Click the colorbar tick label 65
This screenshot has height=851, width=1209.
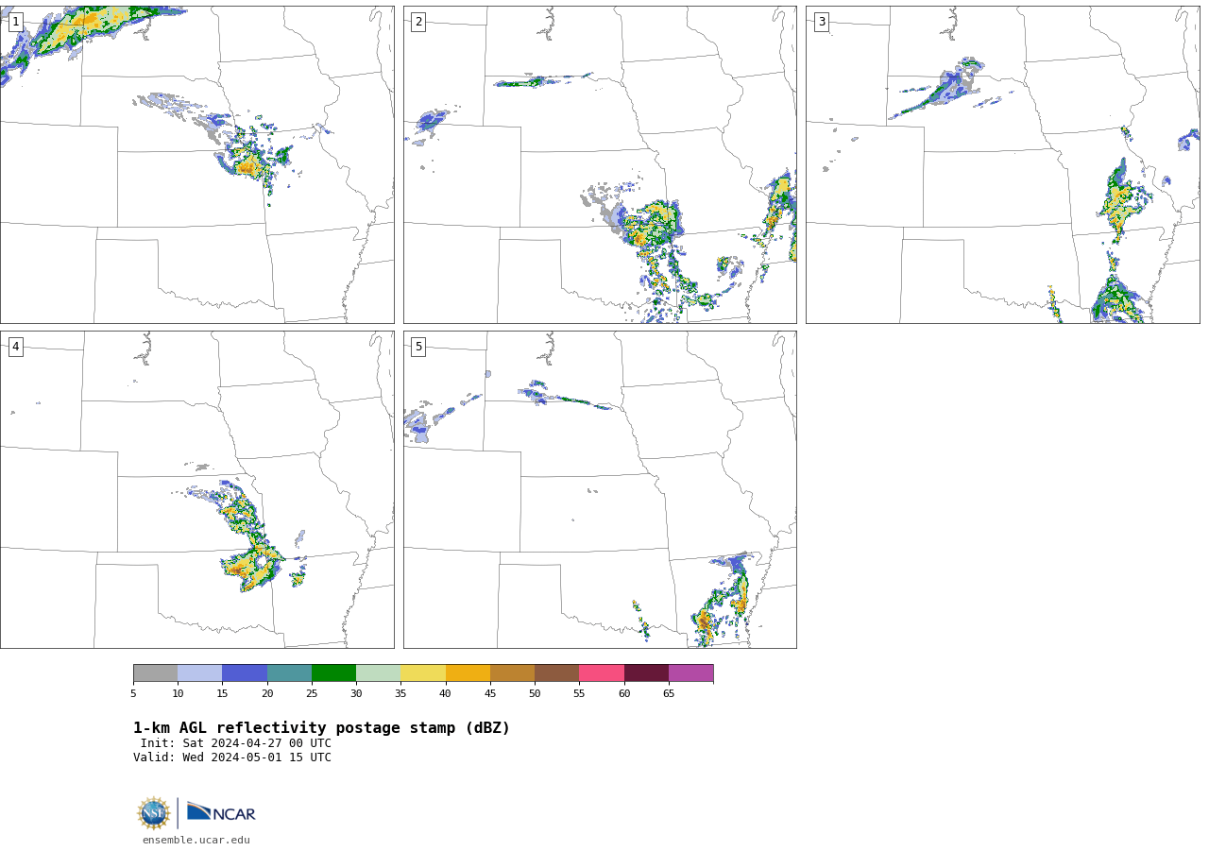coord(669,694)
